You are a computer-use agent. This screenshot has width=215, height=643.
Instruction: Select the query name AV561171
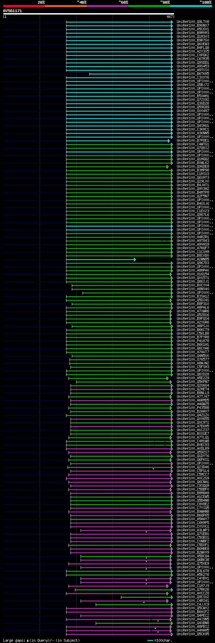13,11
